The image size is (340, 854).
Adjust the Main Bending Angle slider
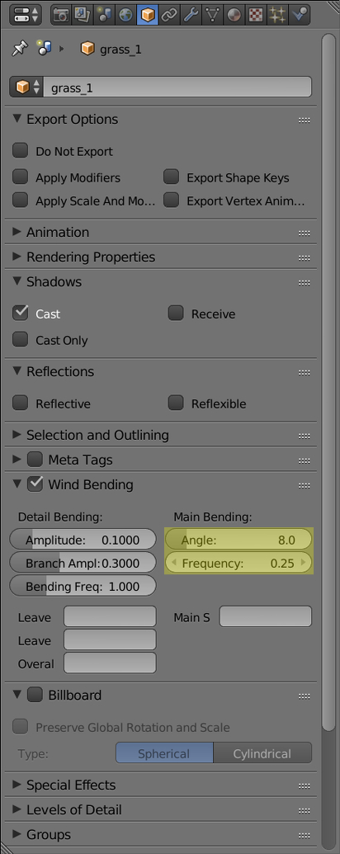238,540
